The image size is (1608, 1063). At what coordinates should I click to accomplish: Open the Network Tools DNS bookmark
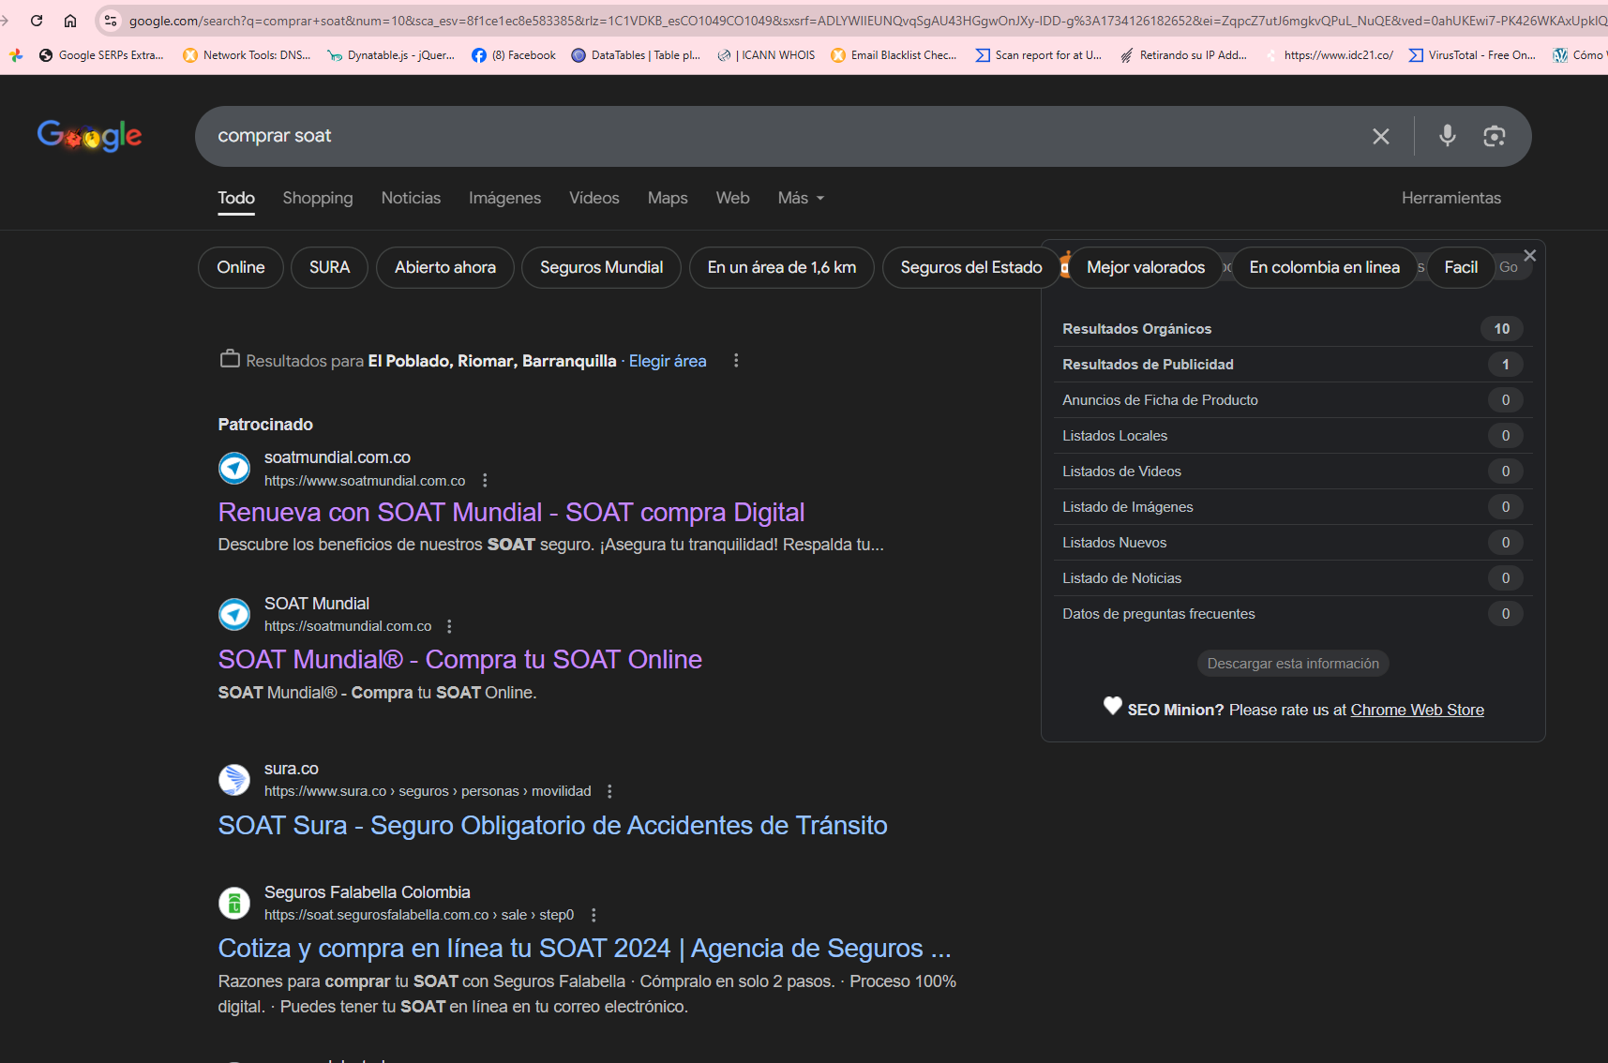point(248,55)
